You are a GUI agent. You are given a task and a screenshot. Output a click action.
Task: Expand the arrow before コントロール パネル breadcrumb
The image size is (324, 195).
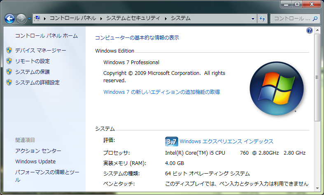pyautogui.click(x=44, y=19)
